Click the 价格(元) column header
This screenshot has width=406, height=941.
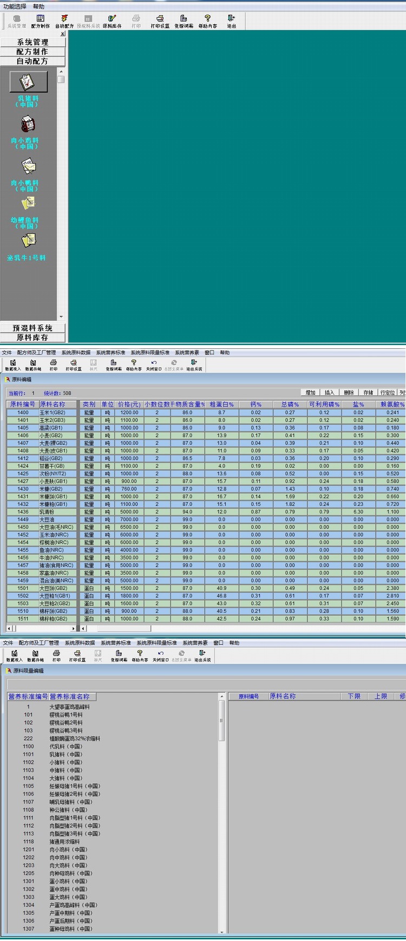tap(129, 404)
